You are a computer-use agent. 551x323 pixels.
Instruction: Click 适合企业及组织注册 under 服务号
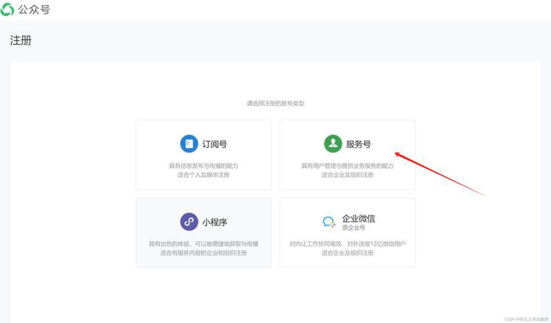(x=348, y=175)
